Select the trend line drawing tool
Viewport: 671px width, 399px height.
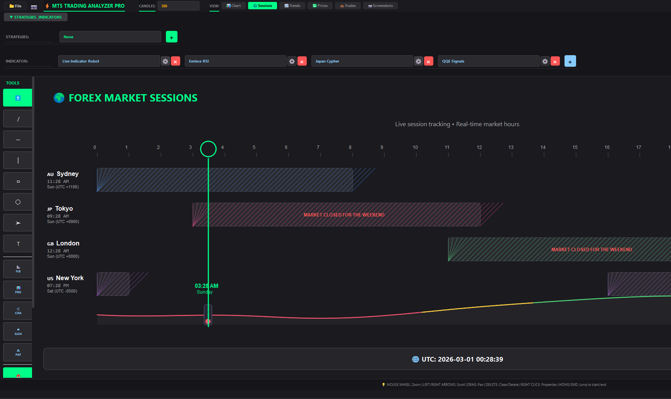tap(18, 119)
